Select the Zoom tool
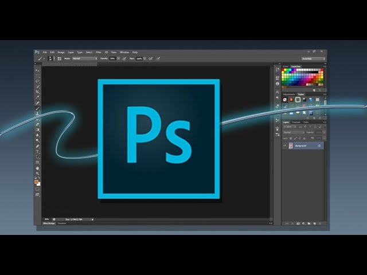Viewport: 367px width, 275px height. point(37,174)
